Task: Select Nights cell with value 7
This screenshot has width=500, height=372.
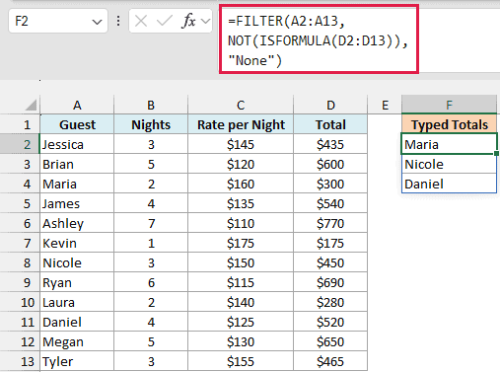Action: click(x=151, y=223)
